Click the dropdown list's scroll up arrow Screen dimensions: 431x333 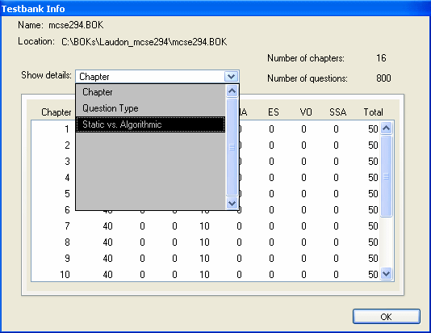(x=232, y=91)
